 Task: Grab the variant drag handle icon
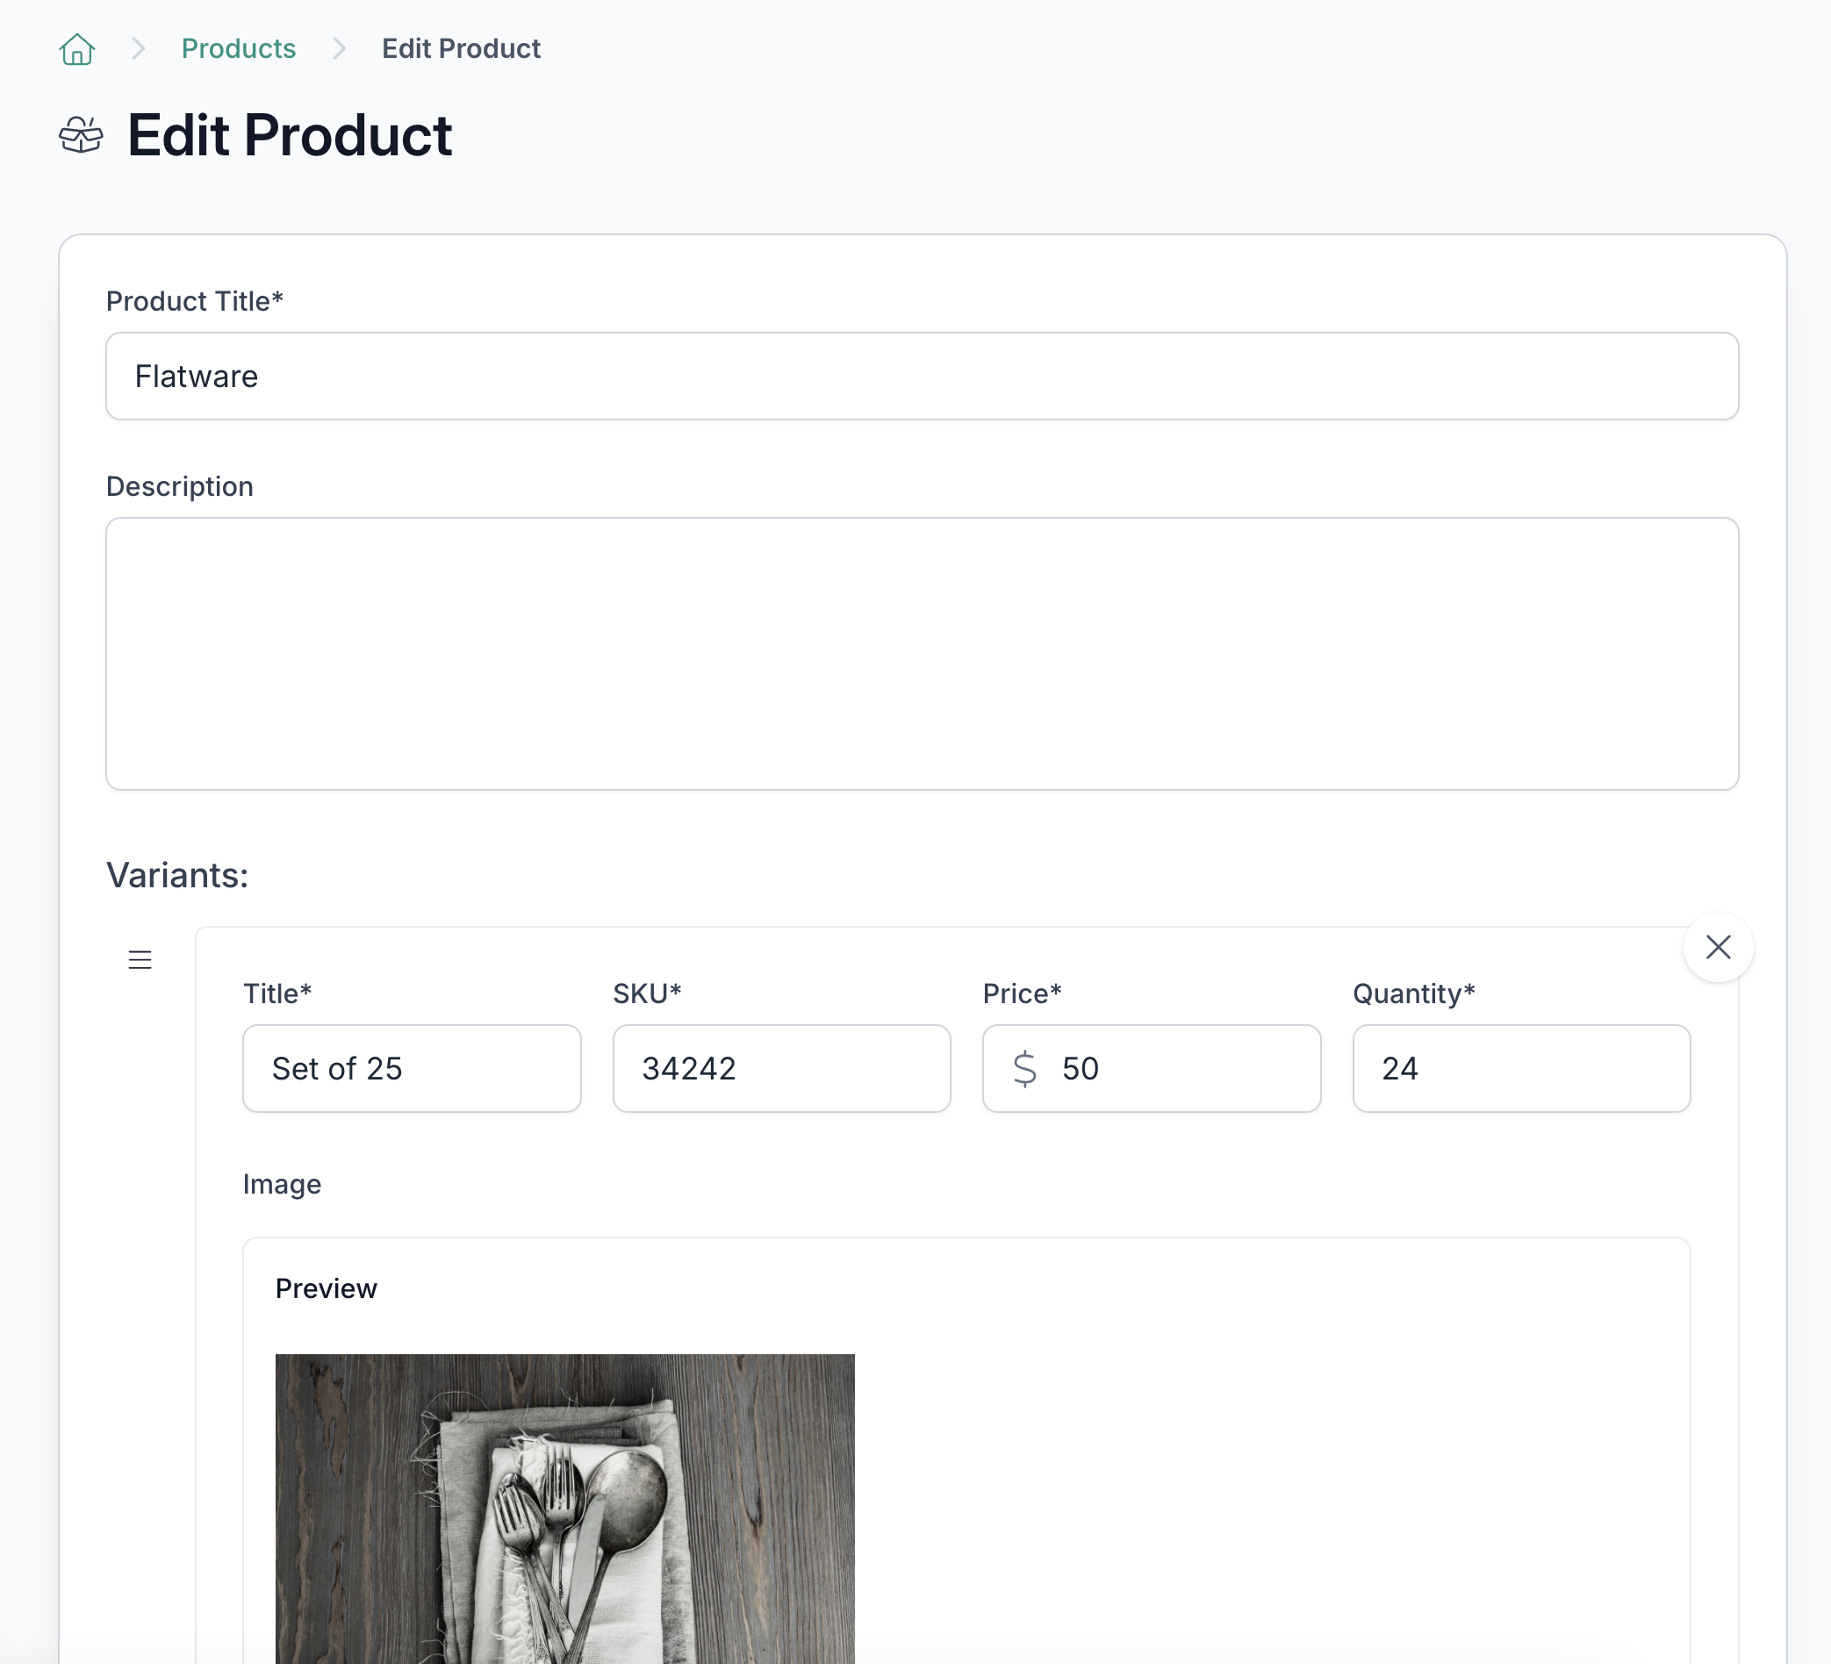140,959
